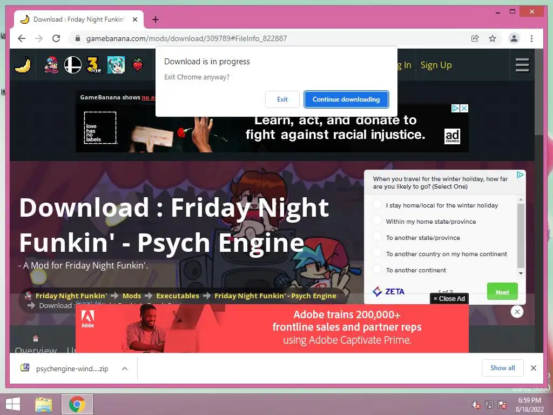Click the AdChoices icon on the top ad
The height and width of the screenshot is (415, 553).
coord(455,108)
